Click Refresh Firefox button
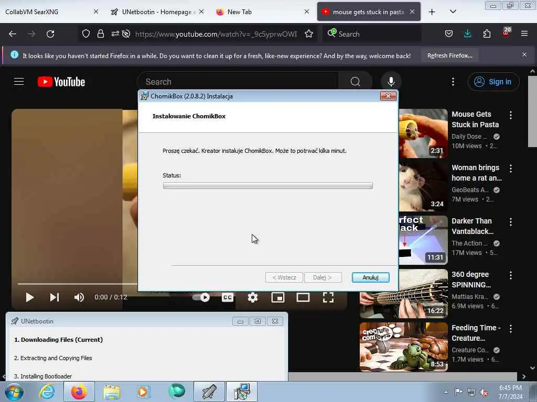537x402 pixels. [x=449, y=55]
